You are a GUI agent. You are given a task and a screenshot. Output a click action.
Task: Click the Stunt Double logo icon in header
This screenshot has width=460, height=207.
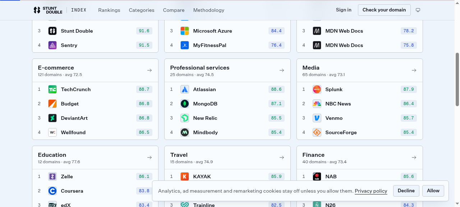[x=37, y=10]
